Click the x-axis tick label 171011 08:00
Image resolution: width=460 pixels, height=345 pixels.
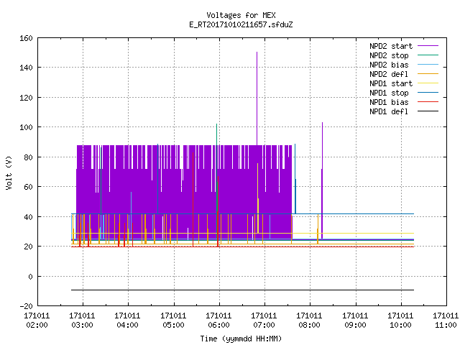pos(310,321)
